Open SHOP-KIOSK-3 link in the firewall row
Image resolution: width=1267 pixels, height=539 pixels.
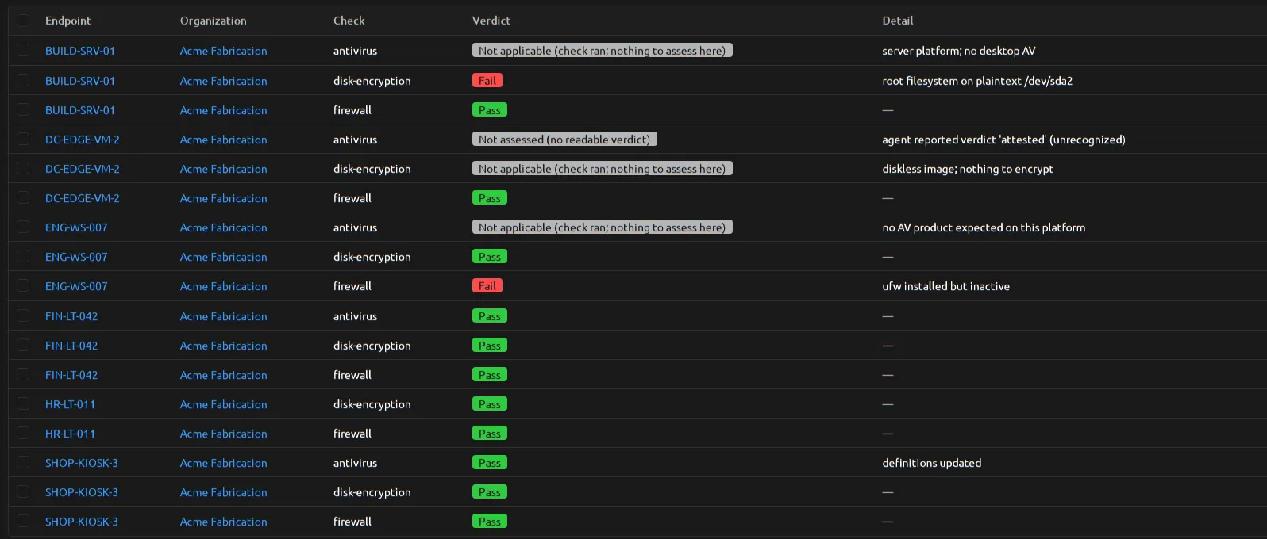[82, 522]
